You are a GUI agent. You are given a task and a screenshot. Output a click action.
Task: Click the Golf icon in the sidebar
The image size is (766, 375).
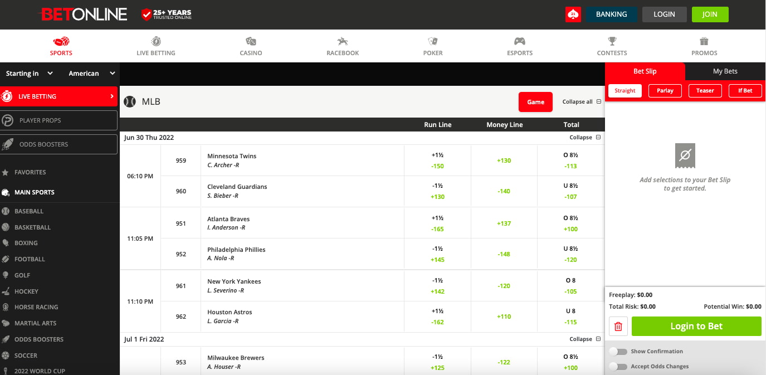[6, 275]
